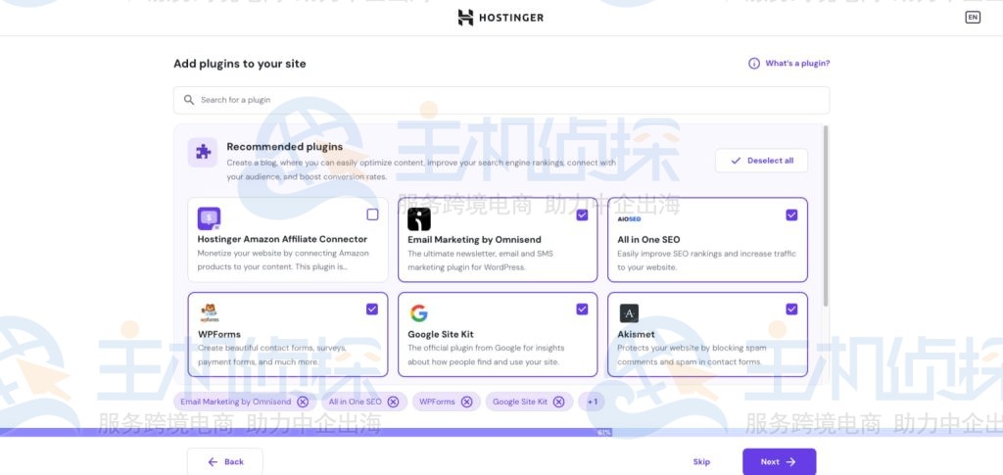Screen dimensions: 1003x475
Task: Uncheck the All in One SEO checkbox
Action: pos(791,214)
